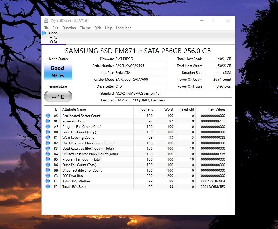Click status orb for ECC Error Rate
This screenshot has width=278, height=229.
[48, 176]
